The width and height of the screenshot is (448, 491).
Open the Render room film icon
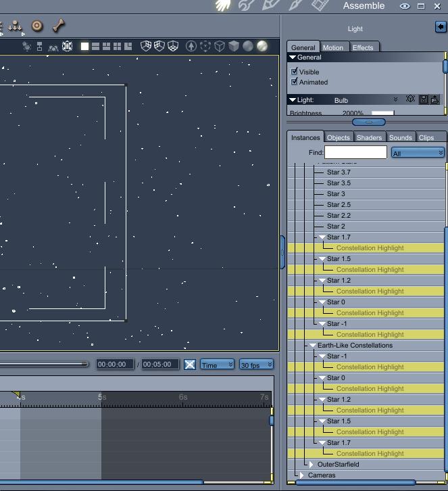tap(320, 5)
